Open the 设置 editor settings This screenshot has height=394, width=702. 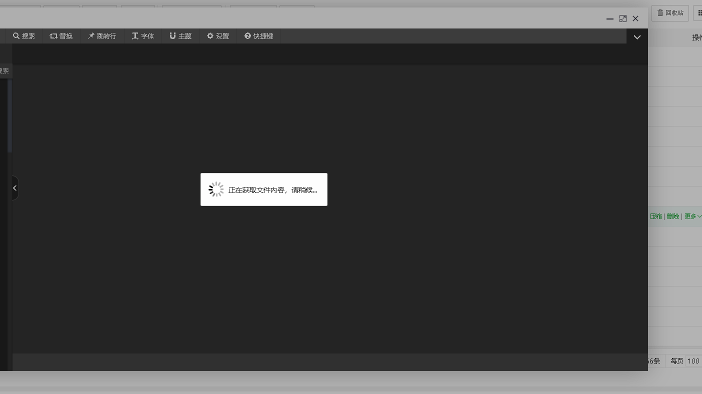tap(218, 36)
